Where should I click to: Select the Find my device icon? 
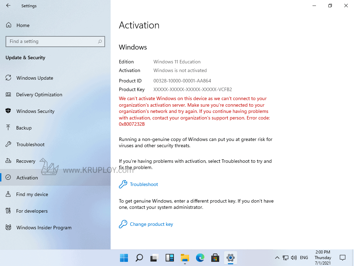(x=8, y=194)
